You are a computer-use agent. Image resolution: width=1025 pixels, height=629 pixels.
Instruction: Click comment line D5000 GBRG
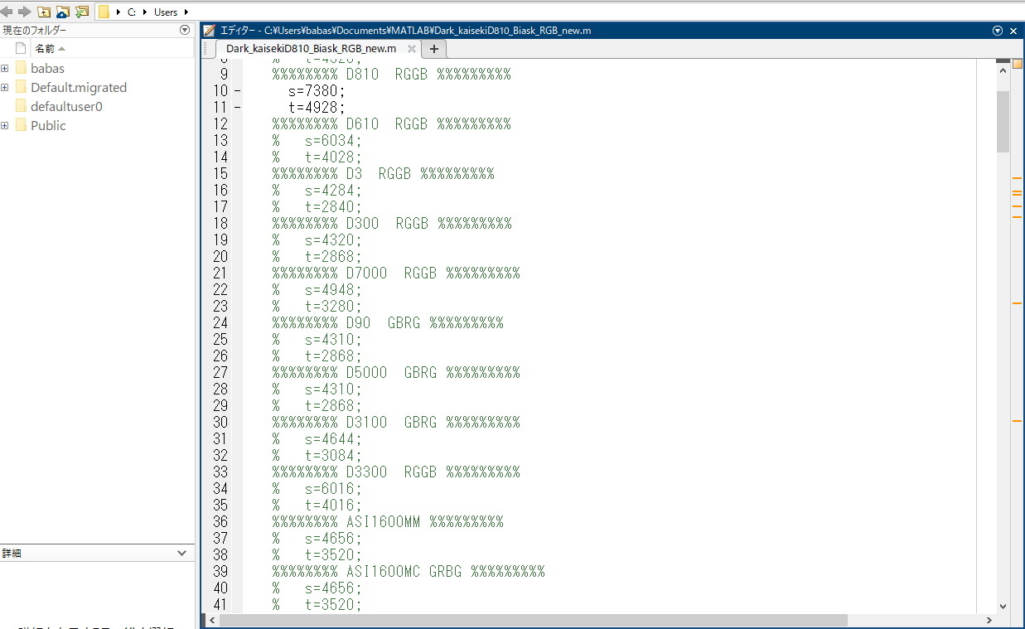click(x=396, y=373)
